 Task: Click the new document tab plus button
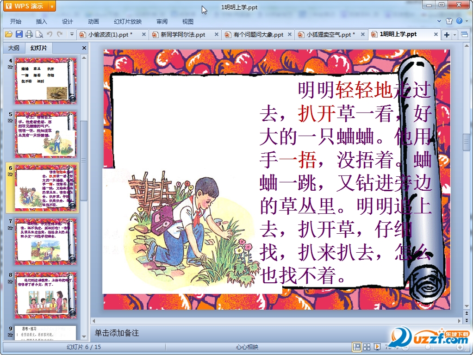point(447,35)
